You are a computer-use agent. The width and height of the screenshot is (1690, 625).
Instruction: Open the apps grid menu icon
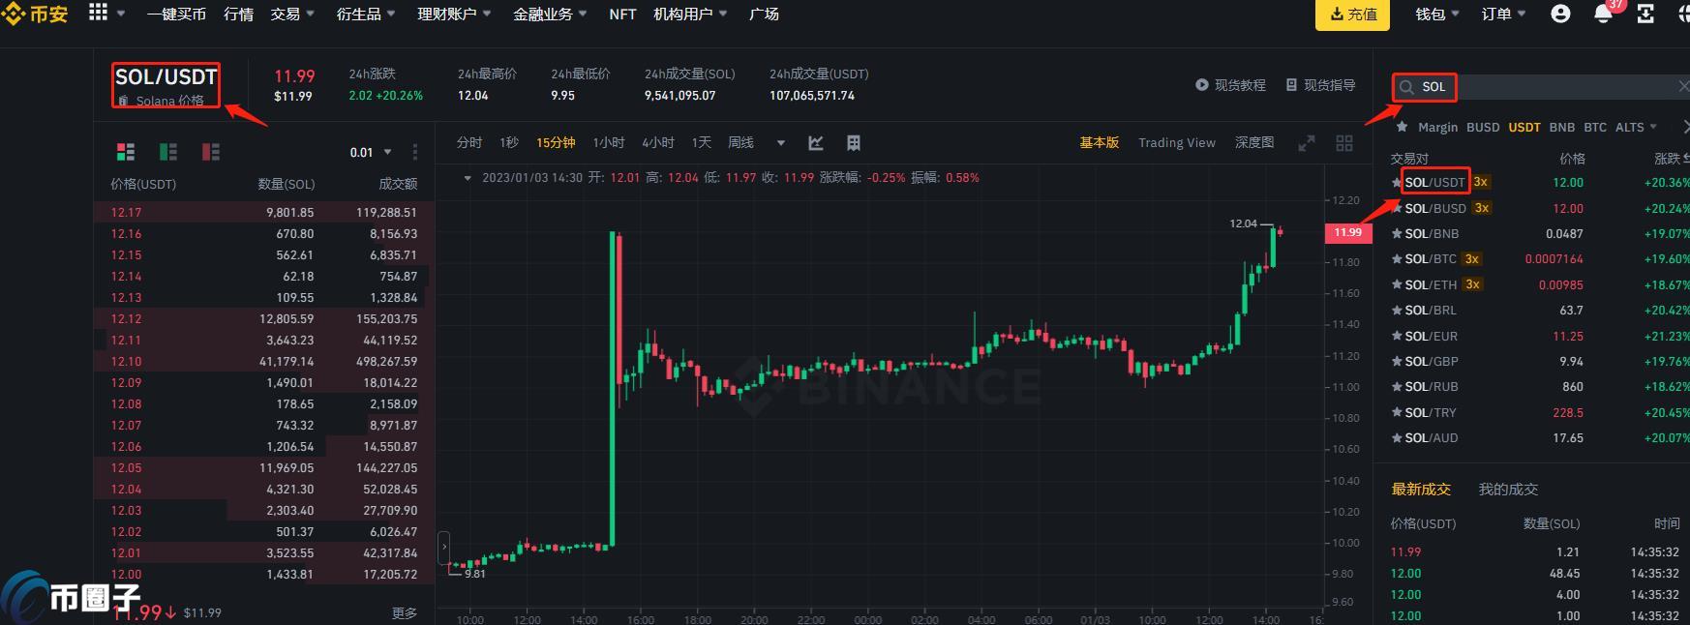point(98,13)
